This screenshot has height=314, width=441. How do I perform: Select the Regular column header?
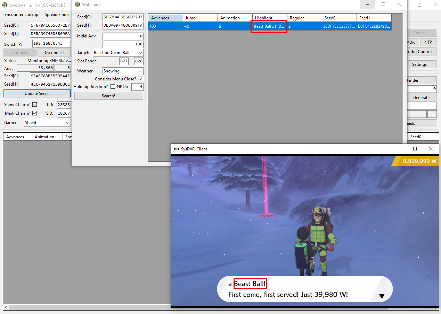(x=304, y=18)
